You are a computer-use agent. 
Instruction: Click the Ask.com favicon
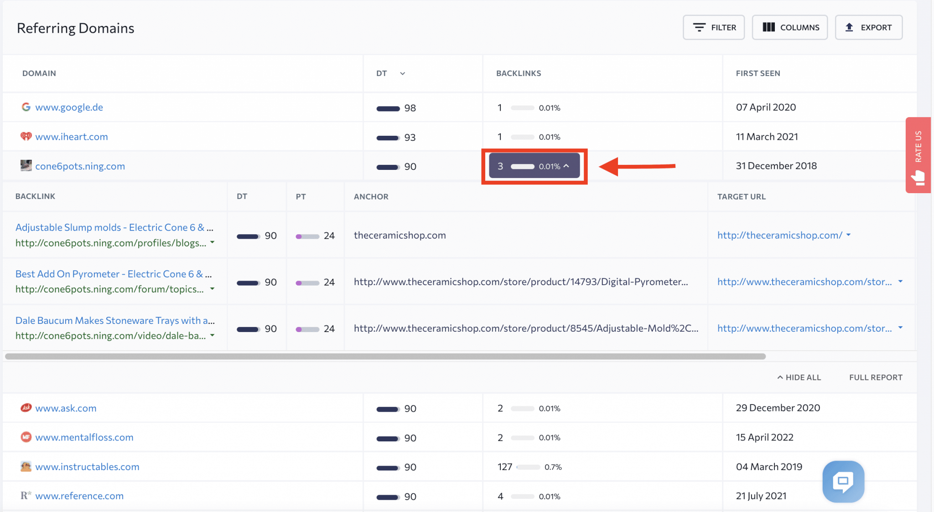(26, 408)
